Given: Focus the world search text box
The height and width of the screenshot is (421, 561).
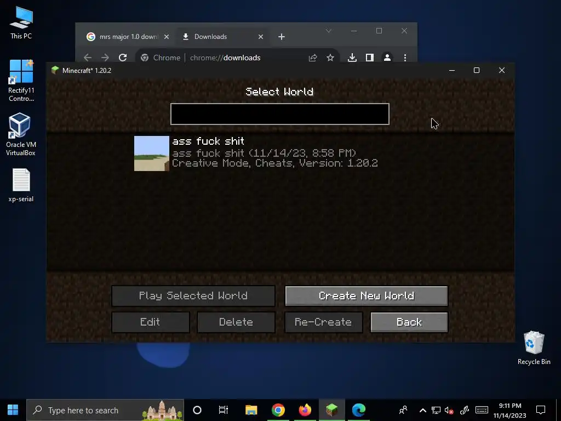Looking at the screenshot, I should tap(280, 114).
